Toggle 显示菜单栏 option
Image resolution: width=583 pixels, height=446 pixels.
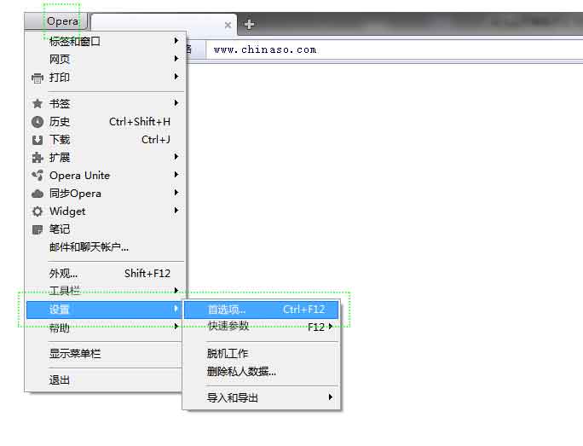pyautogui.click(x=75, y=353)
